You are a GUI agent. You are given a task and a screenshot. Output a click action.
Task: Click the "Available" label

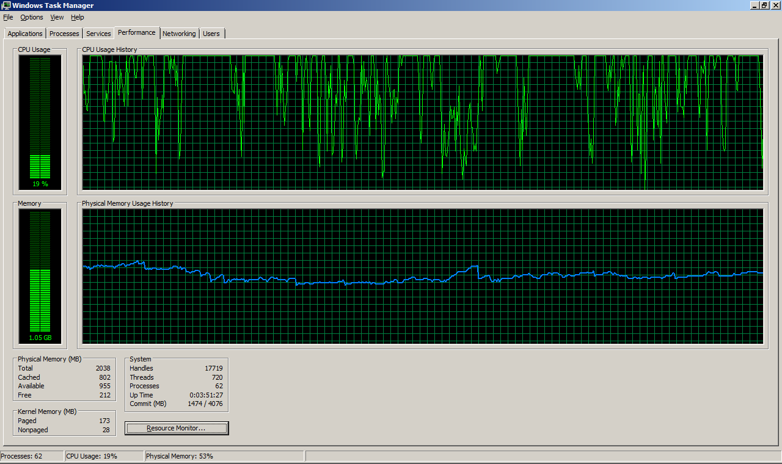pyautogui.click(x=31, y=386)
